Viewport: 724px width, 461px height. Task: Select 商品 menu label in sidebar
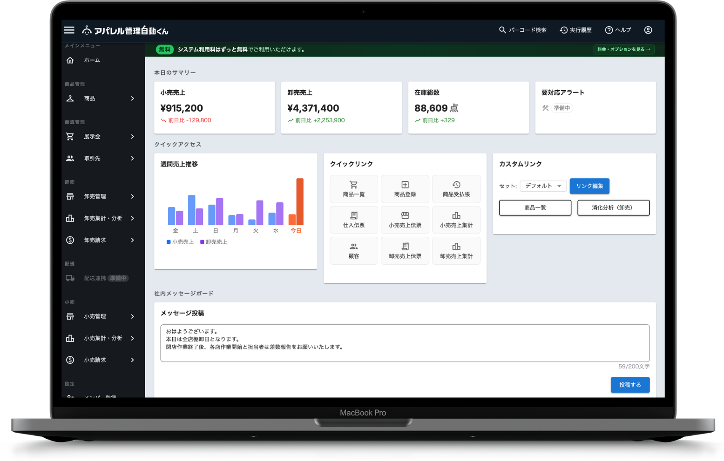pyautogui.click(x=89, y=99)
